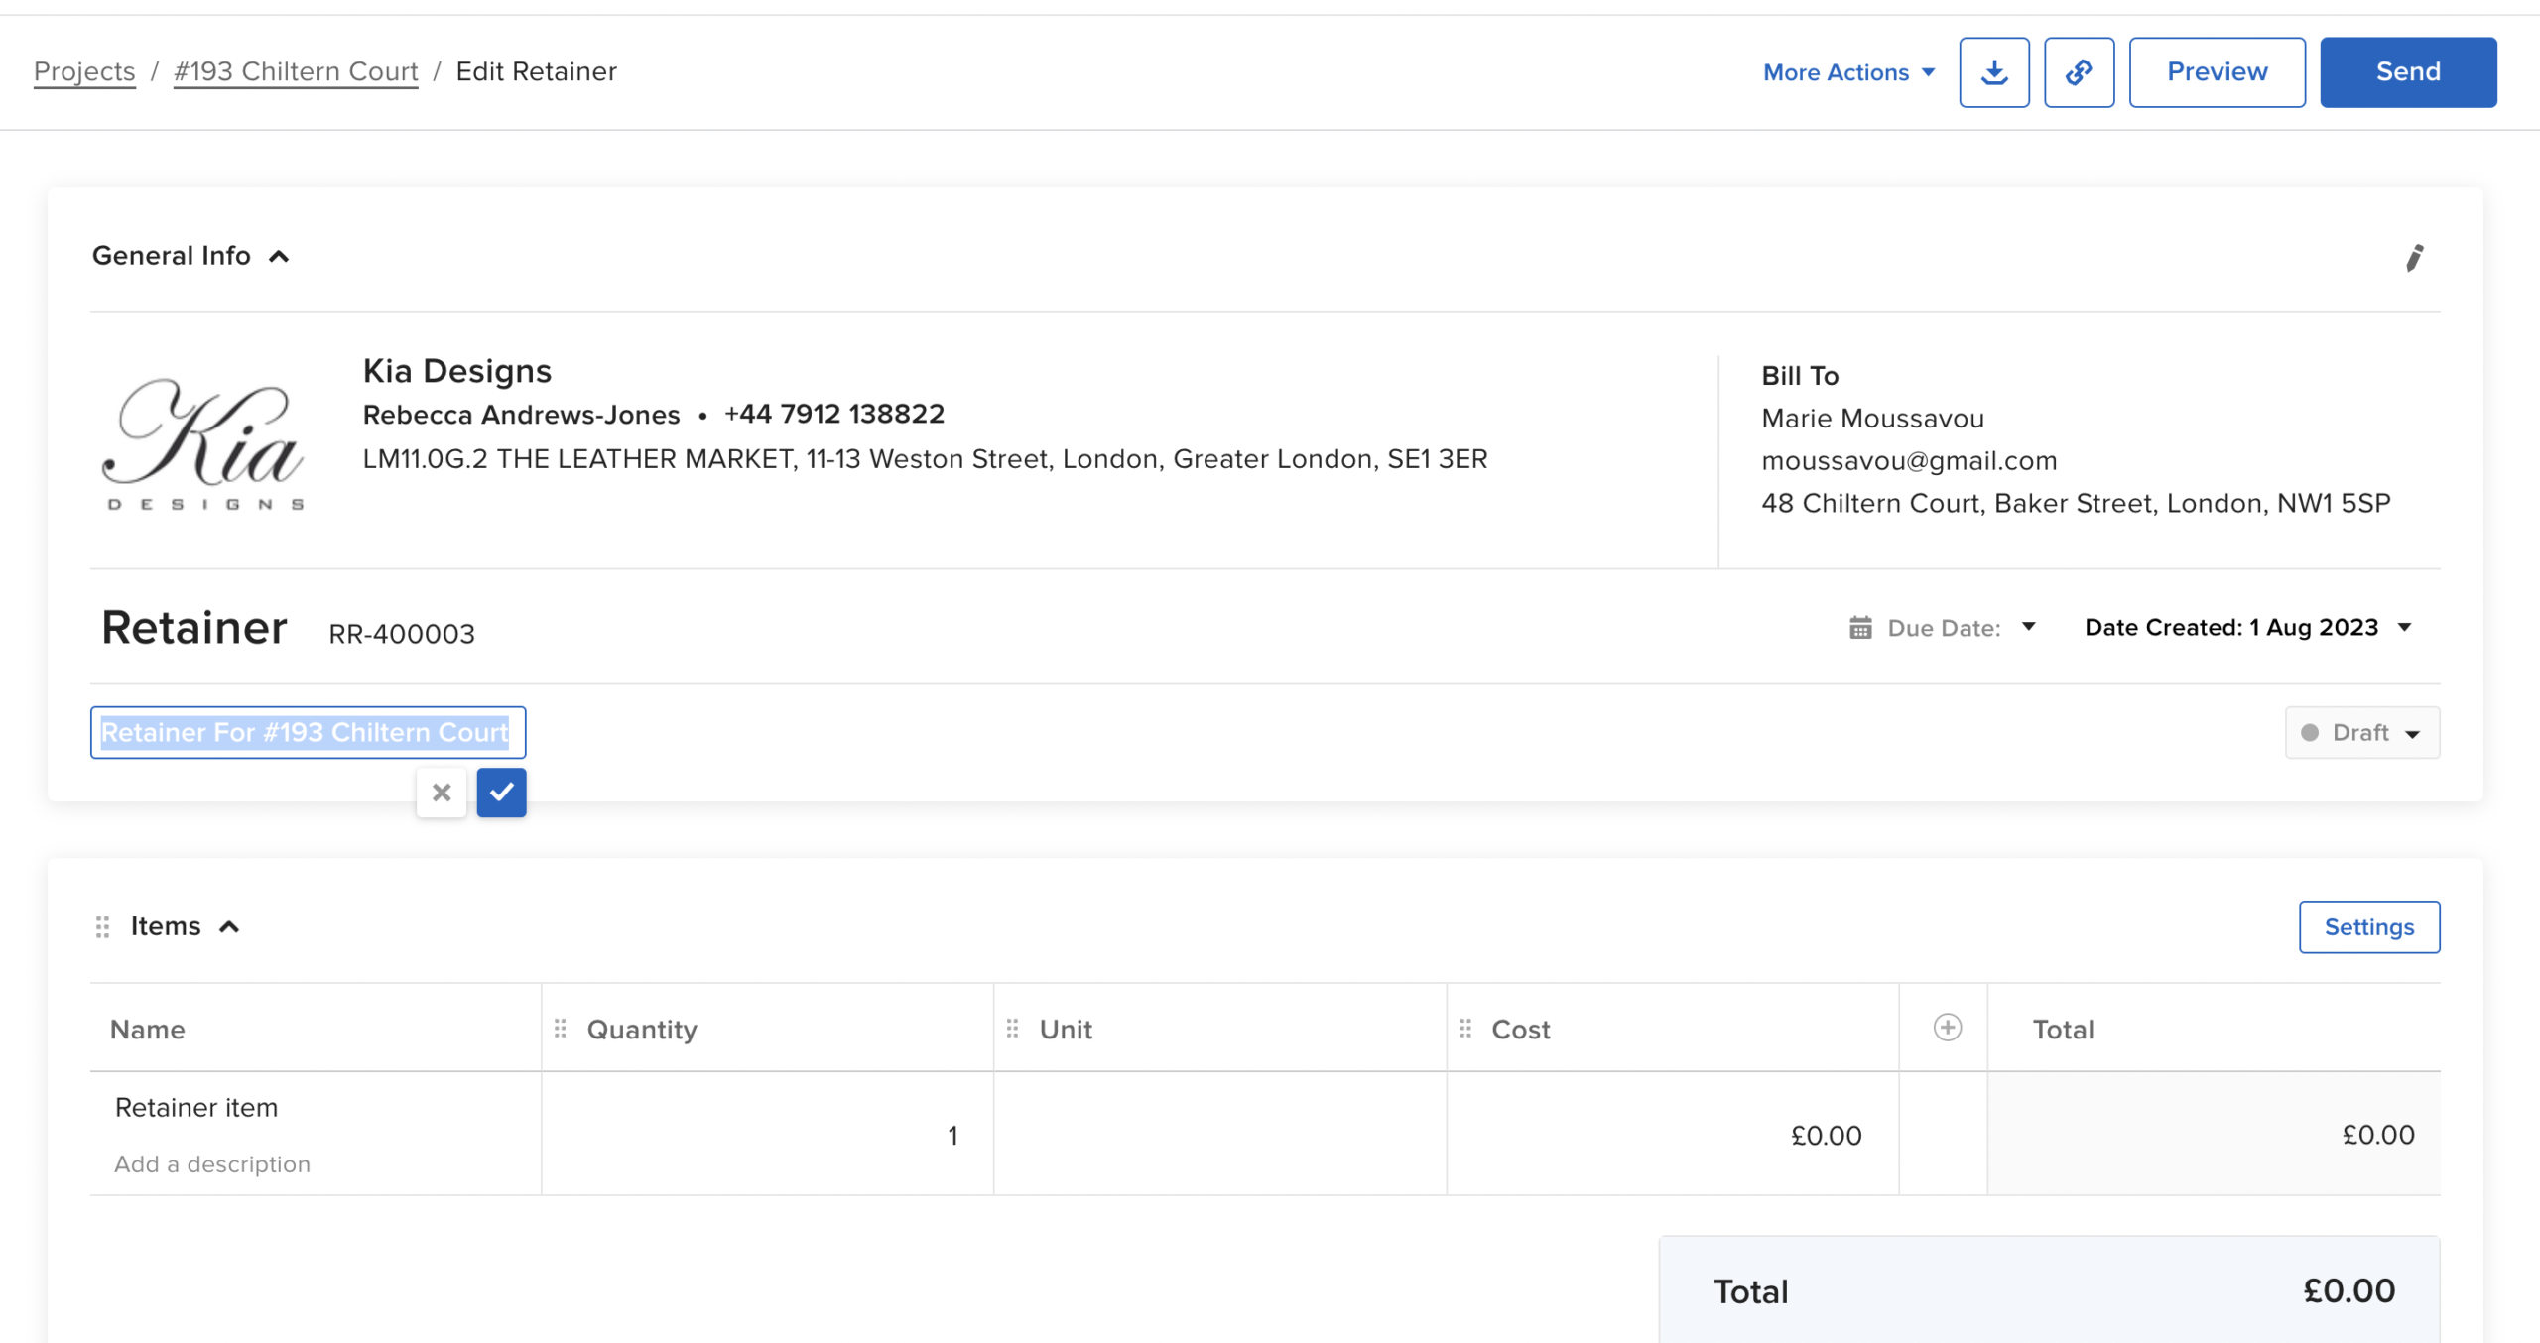Open the Draft status dropdown

point(2361,733)
